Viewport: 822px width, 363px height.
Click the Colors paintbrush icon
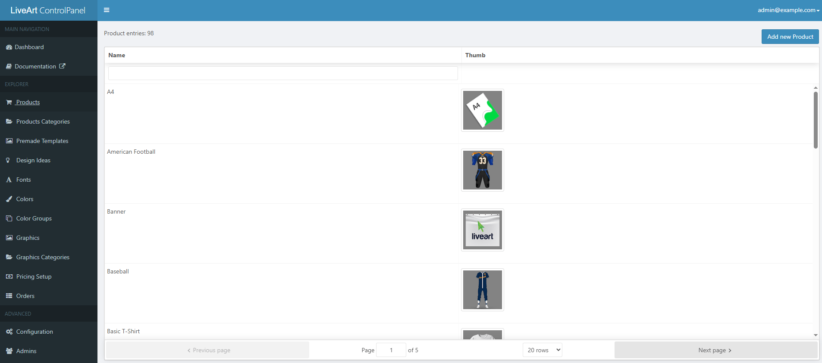coord(9,199)
